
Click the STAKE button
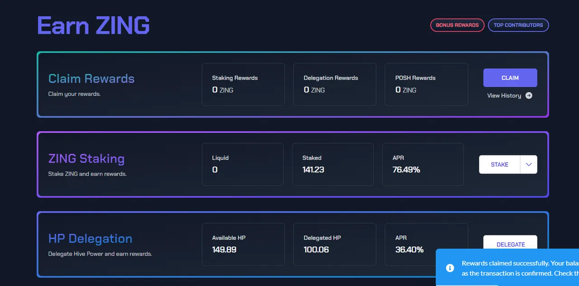(x=499, y=165)
